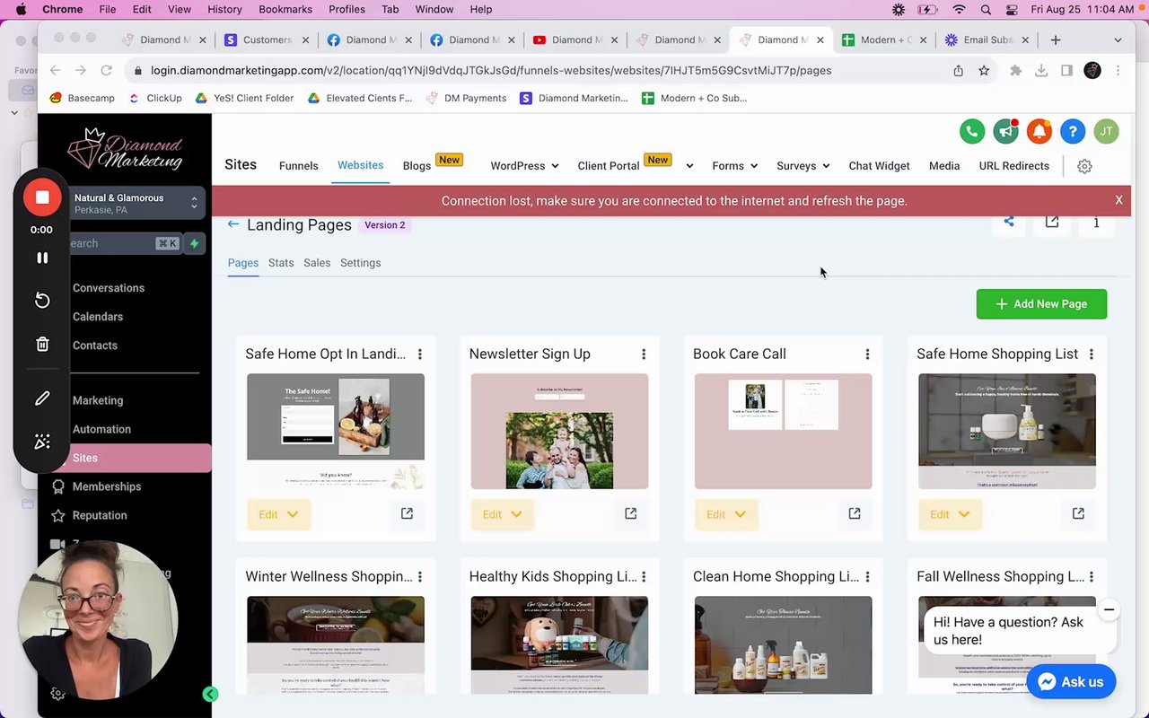Open Safe Home Shopping List page externally
The image size is (1149, 718).
(1078, 513)
